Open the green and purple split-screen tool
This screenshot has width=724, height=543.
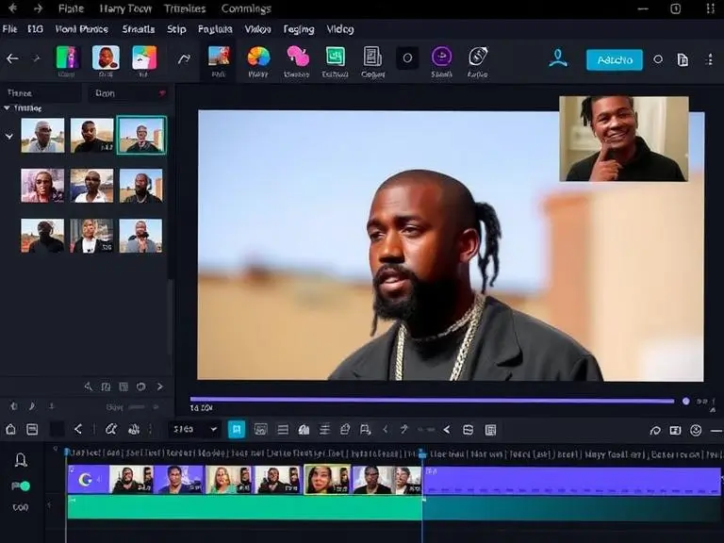click(68, 58)
